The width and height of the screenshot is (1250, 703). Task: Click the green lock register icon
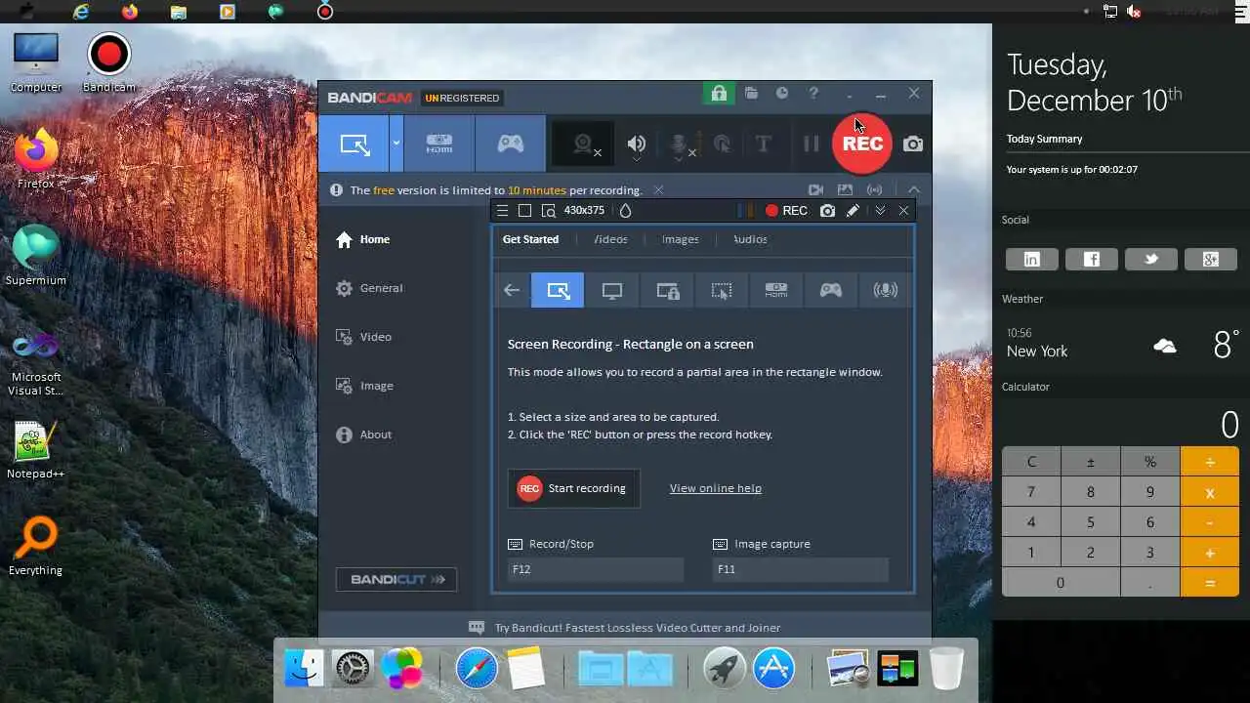719,94
